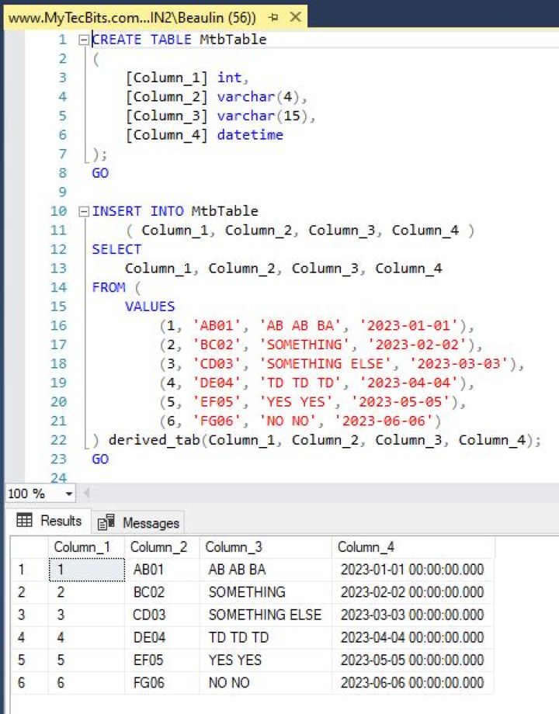
Task: Click the 2023-01-01 00:00:00.000 cell
Action: tap(413, 570)
